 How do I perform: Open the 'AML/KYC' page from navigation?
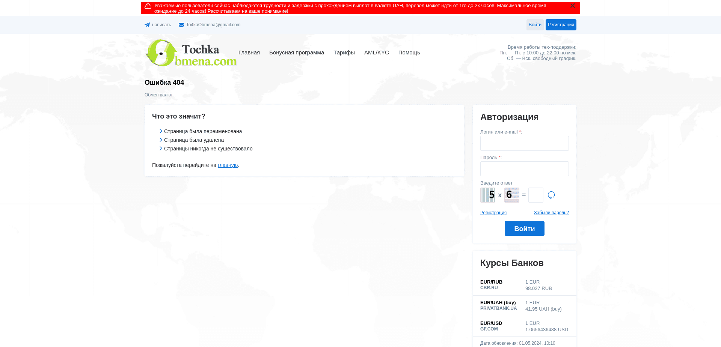pos(376,53)
